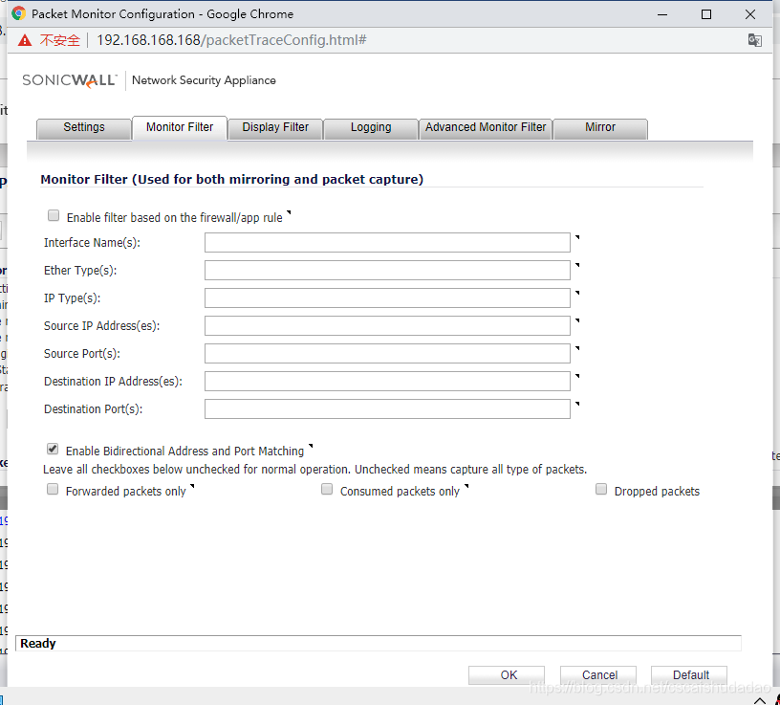The width and height of the screenshot is (780, 705).
Task: Go to Advanced Monitor Filter tab
Action: coord(486,128)
